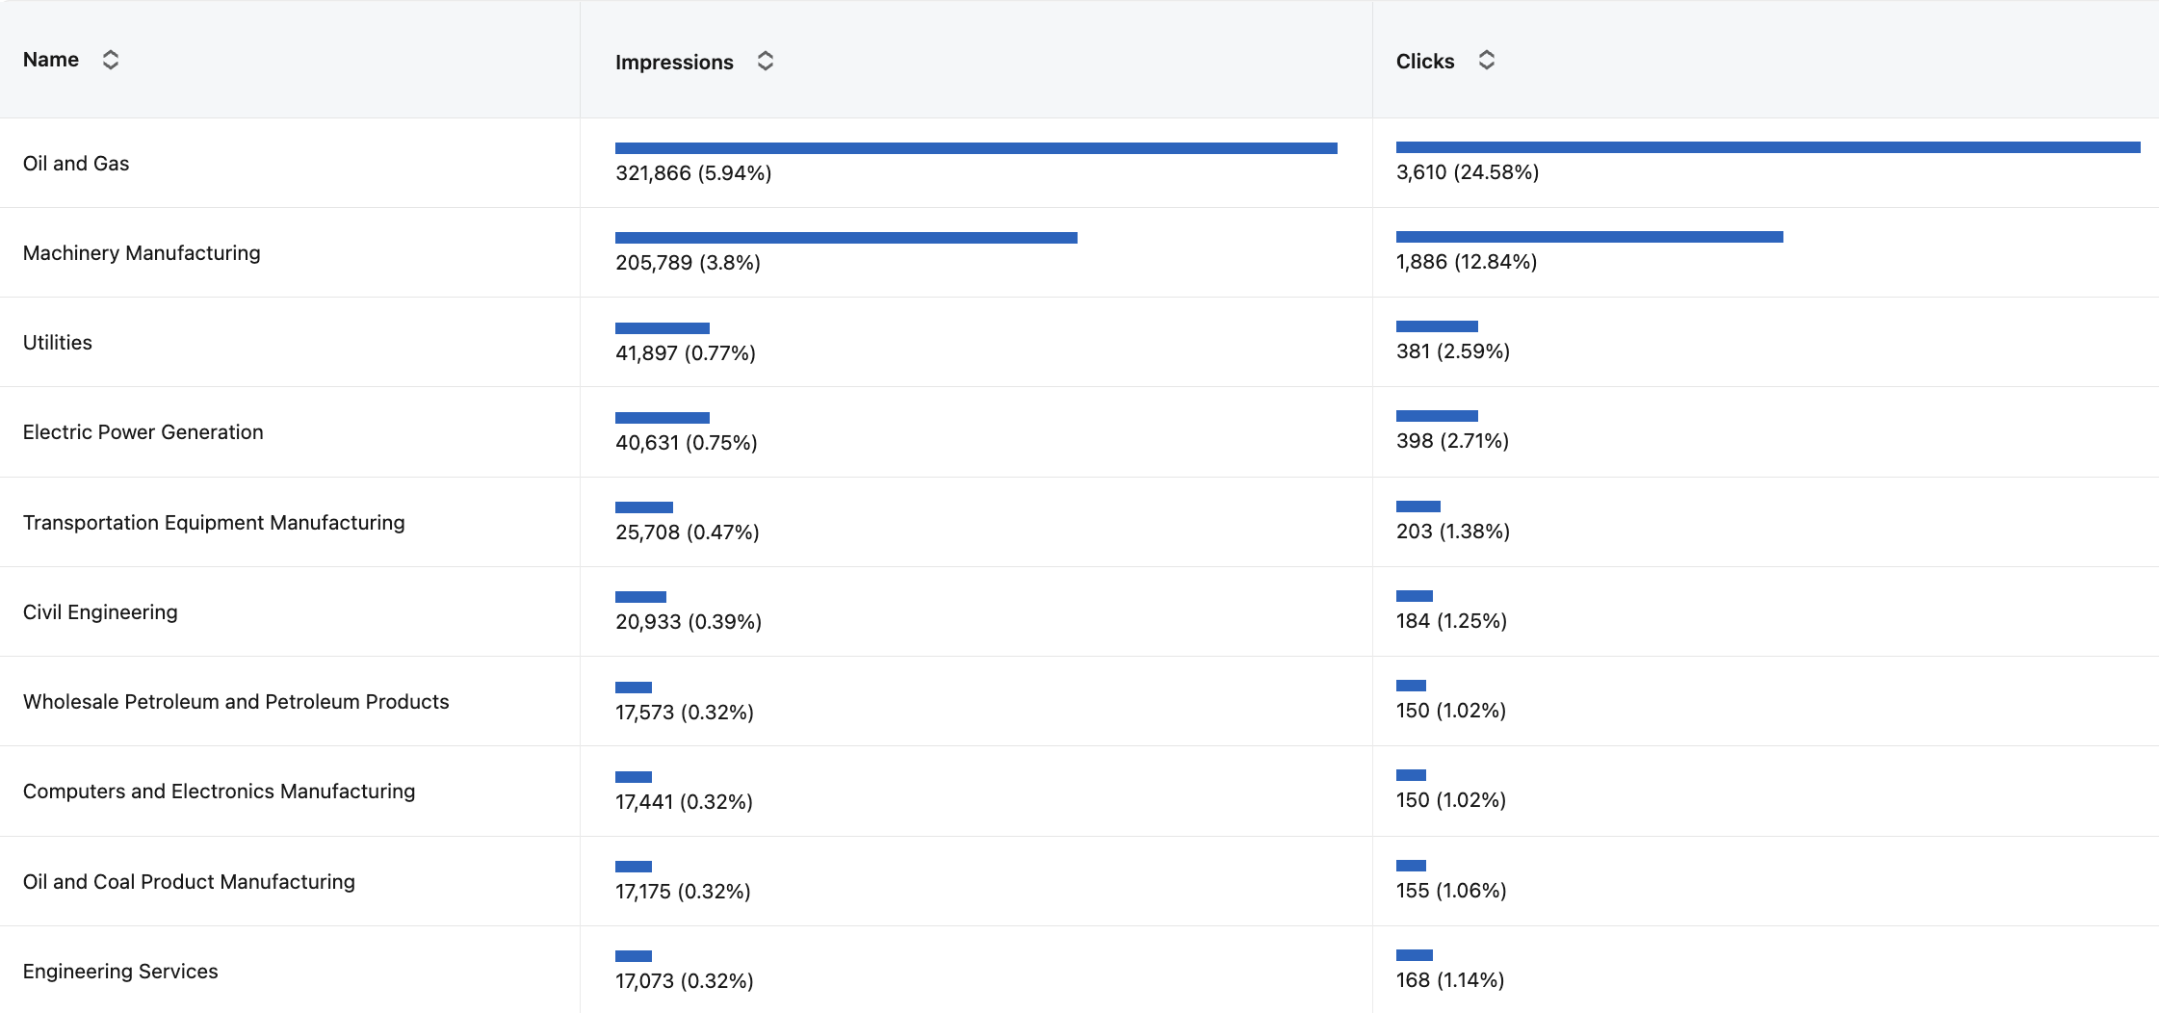Select Wholesale Petroleum and Petroleum Products
The height and width of the screenshot is (1013, 2159).
click(236, 702)
